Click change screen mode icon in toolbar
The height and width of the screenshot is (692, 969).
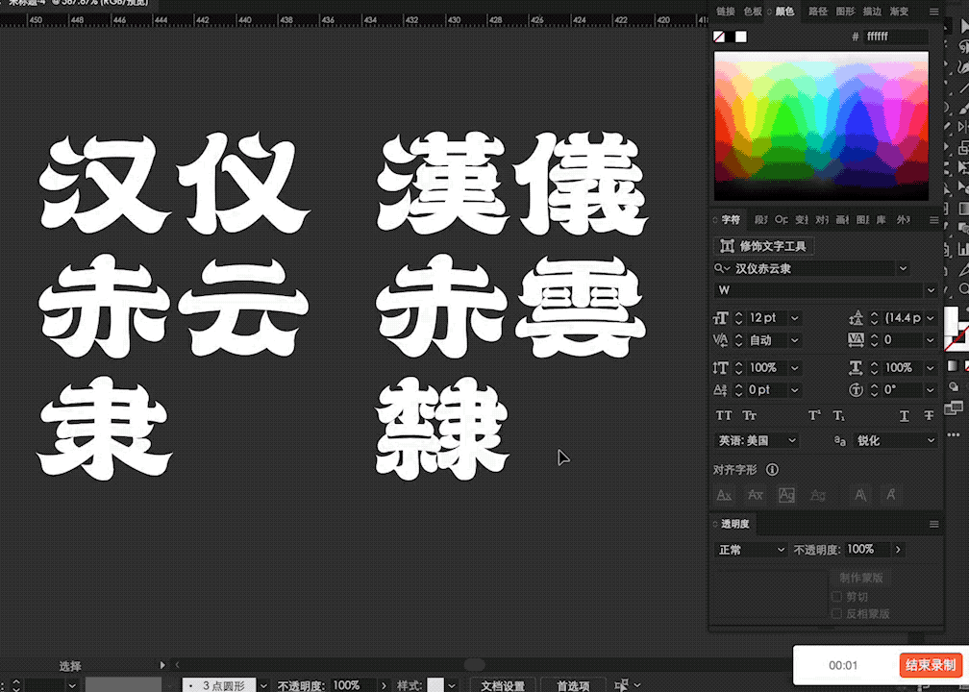954,408
